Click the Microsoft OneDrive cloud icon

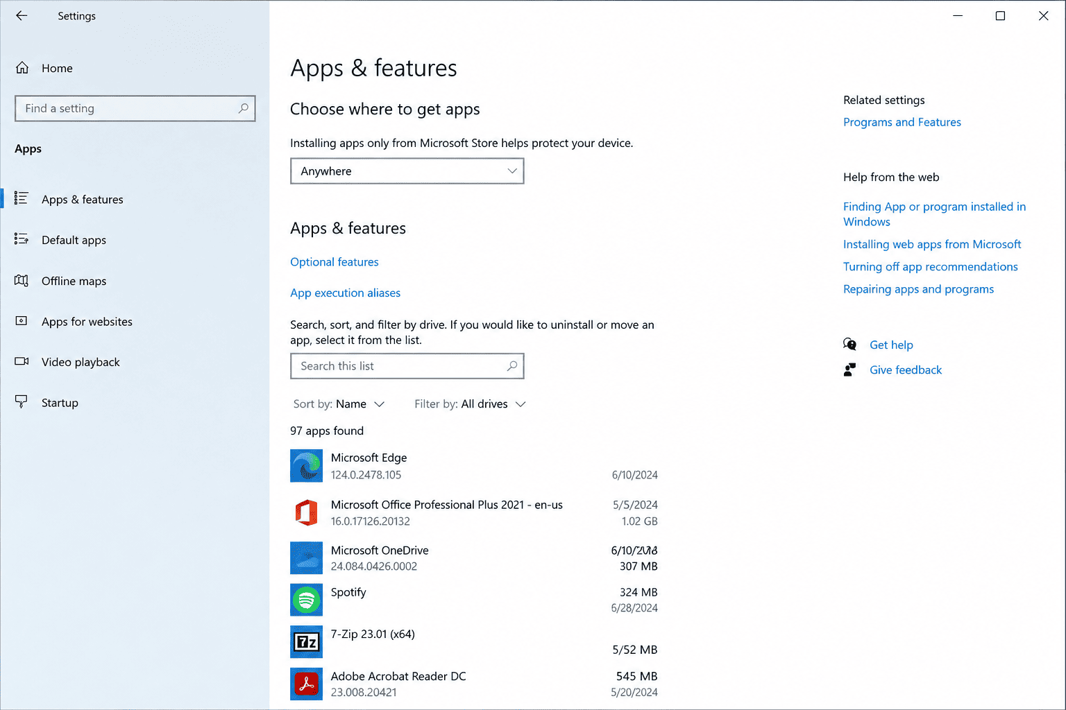tap(306, 558)
